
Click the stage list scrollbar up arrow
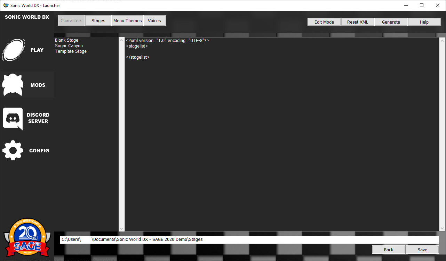[x=121, y=40]
